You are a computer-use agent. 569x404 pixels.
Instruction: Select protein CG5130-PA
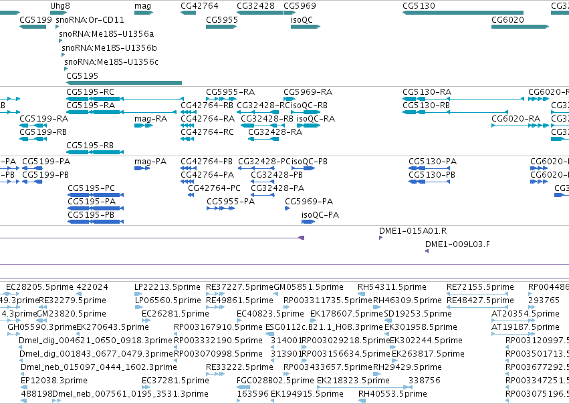(429, 168)
